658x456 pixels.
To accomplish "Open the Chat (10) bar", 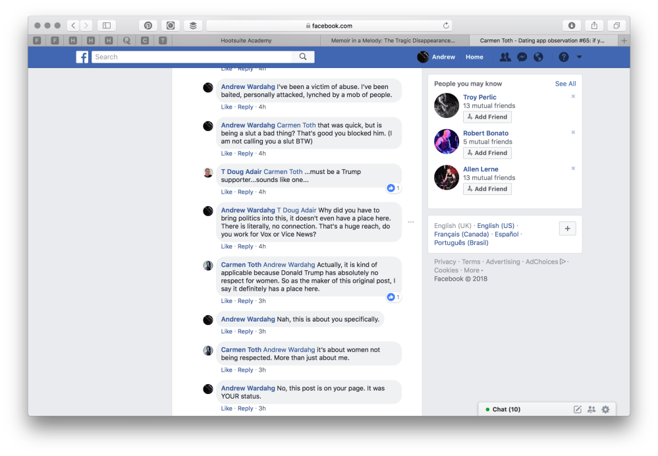I will (x=506, y=409).
